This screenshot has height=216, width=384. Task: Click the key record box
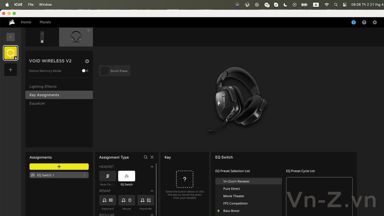tap(185, 179)
